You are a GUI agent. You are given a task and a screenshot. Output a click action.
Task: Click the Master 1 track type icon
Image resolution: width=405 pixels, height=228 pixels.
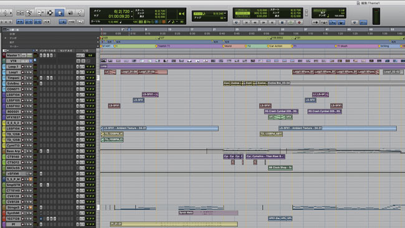(4, 55)
